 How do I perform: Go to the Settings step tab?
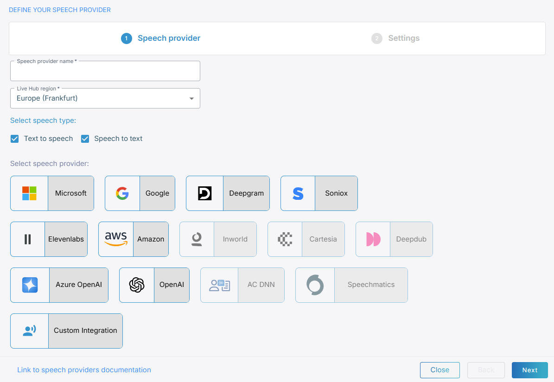pyautogui.click(x=395, y=38)
